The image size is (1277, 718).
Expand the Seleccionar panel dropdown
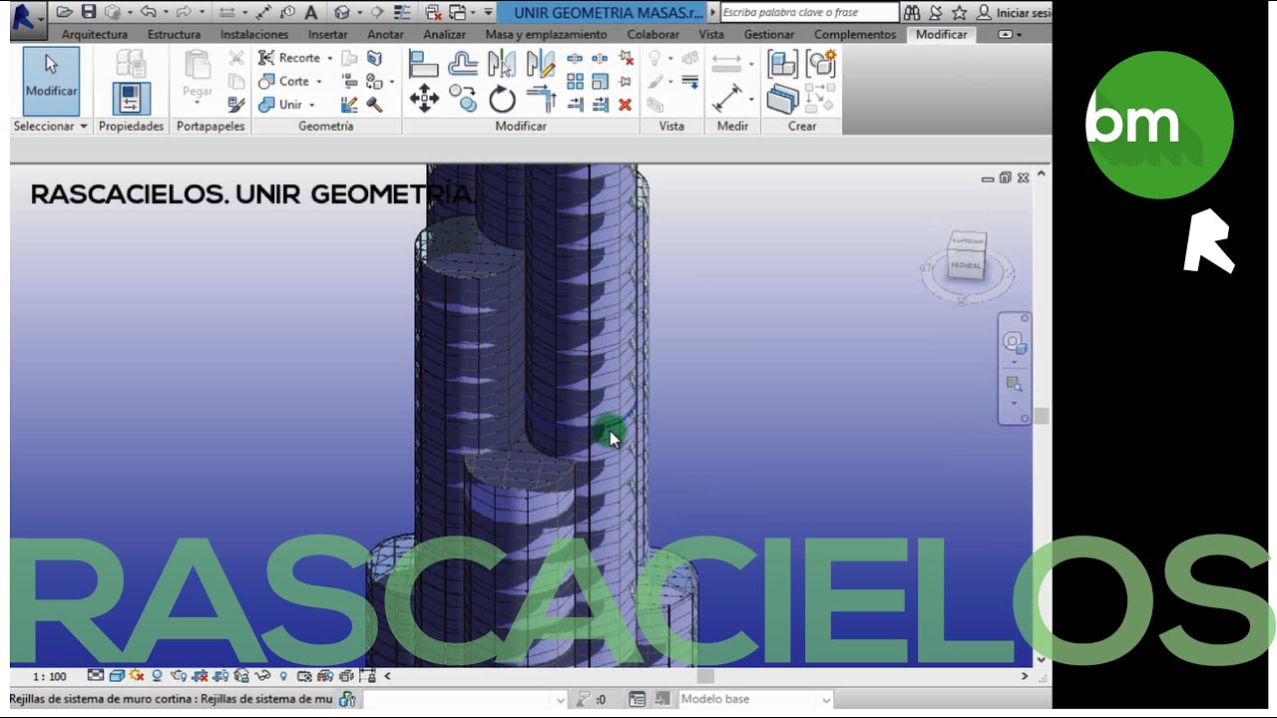point(50,127)
